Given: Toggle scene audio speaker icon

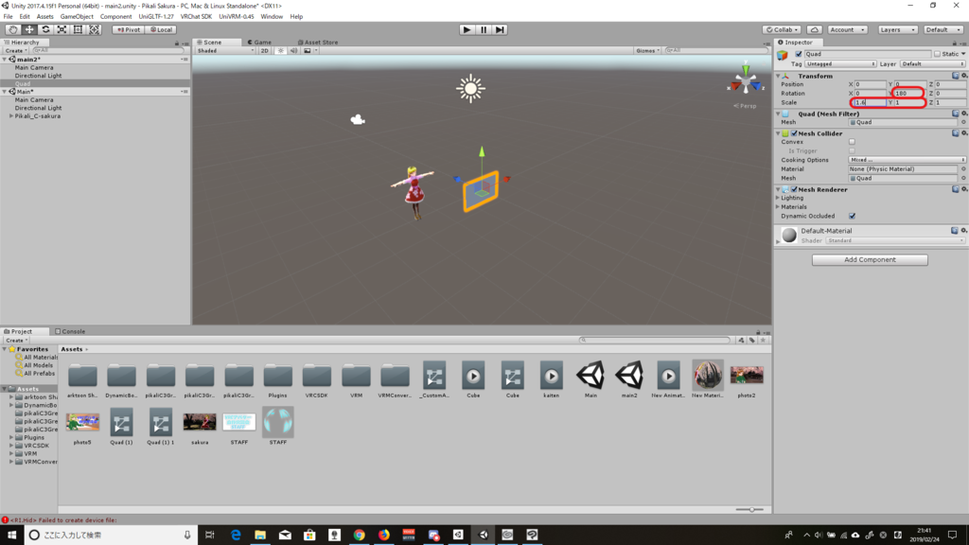Looking at the screenshot, I should [294, 51].
